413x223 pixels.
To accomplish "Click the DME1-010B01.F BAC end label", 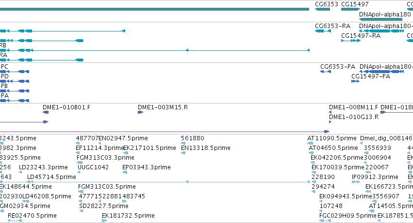I will [66, 107].
